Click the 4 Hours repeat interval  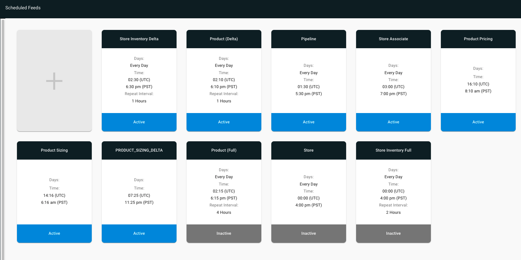point(224,212)
